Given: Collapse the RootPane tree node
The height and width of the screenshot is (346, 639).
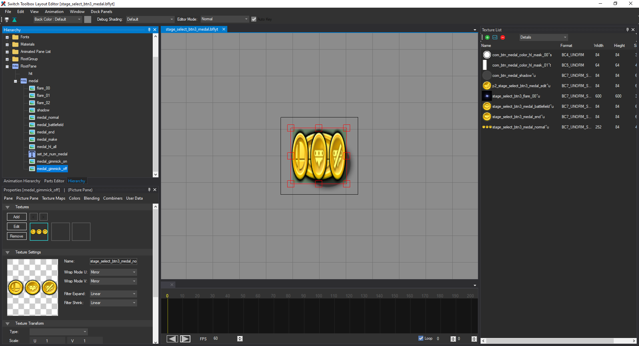Looking at the screenshot, I should pyautogui.click(x=7, y=67).
